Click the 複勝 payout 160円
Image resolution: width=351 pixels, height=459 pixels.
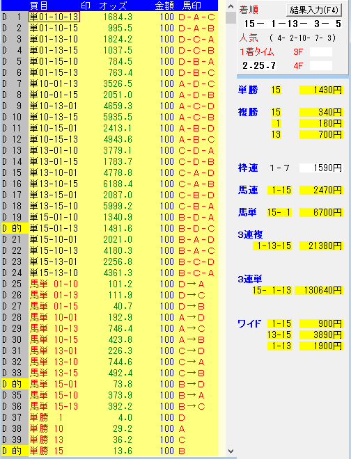point(321,123)
